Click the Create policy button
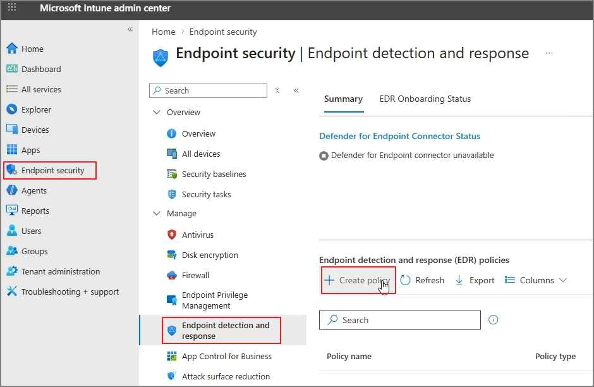The width and height of the screenshot is (594, 387). point(358,280)
